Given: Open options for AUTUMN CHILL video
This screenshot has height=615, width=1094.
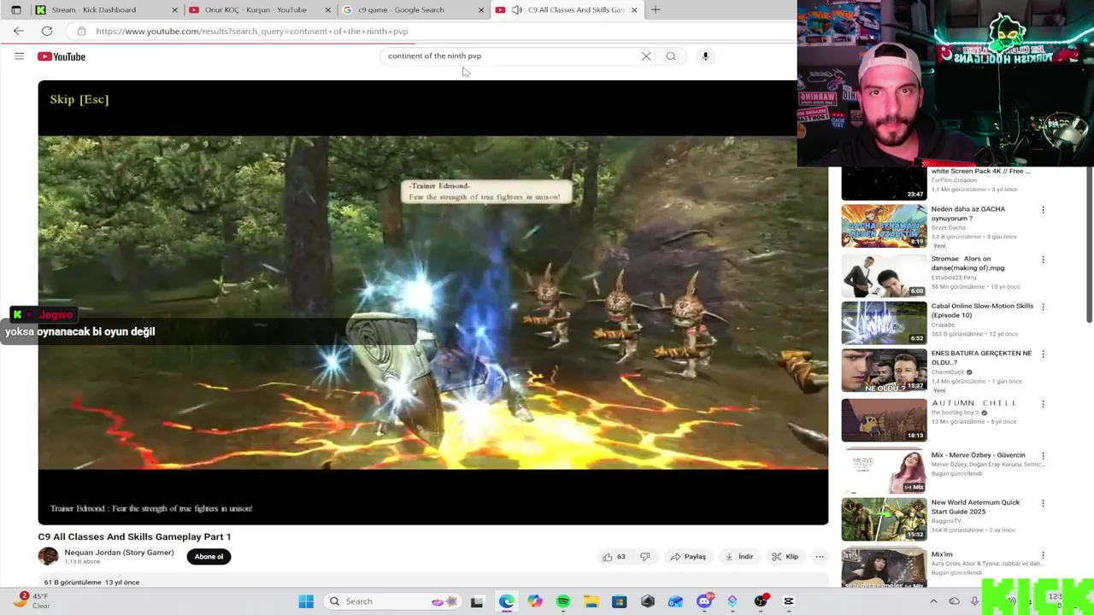Looking at the screenshot, I should point(1043,404).
